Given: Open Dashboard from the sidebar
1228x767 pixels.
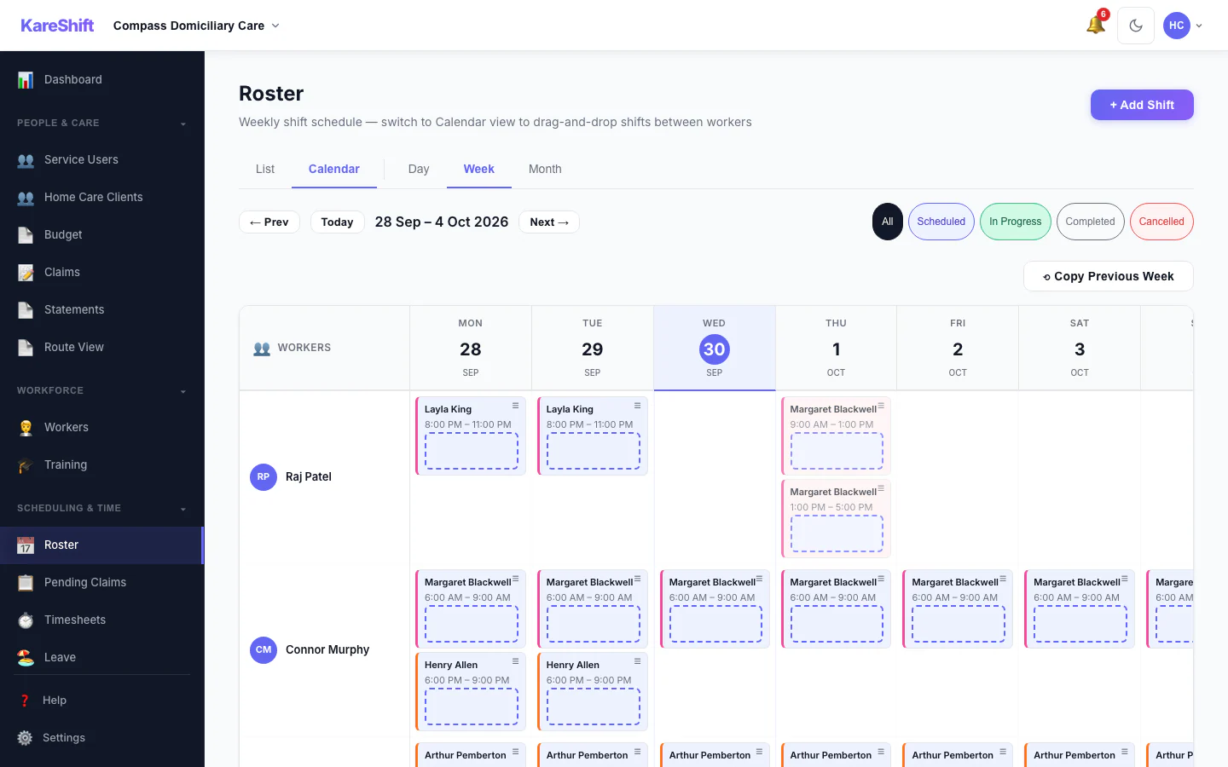Looking at the screenshot, I should [102, 79].
